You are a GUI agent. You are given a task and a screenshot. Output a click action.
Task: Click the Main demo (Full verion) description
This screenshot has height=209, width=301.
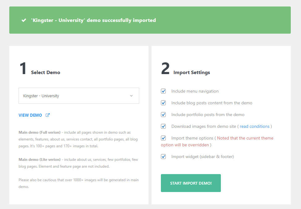point(78,139)
